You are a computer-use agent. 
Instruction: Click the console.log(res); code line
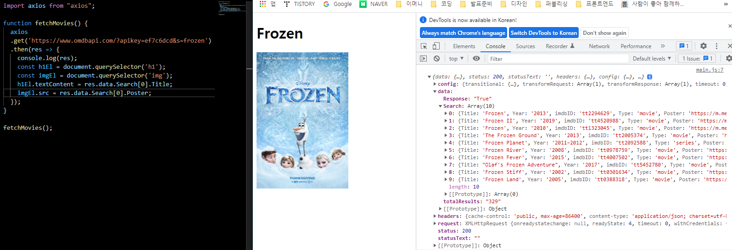pos(47,58)
